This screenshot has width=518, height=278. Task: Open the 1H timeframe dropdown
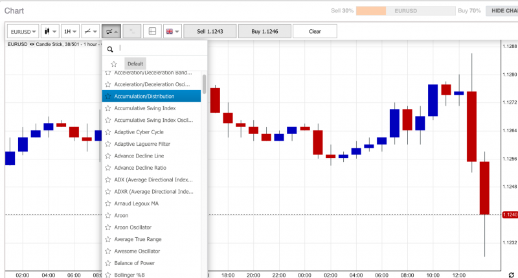(70, 31)
